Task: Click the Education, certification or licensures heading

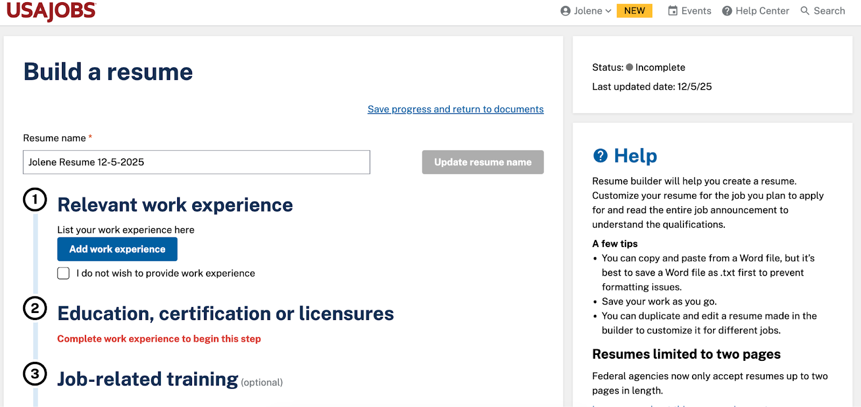Action: [225, 314]
